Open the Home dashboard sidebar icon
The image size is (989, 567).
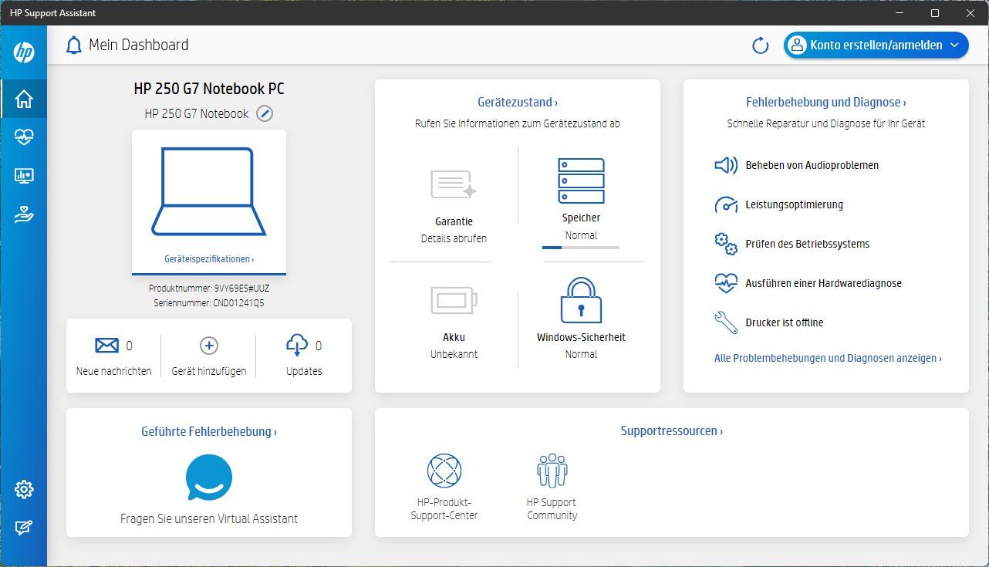[24, 99]
